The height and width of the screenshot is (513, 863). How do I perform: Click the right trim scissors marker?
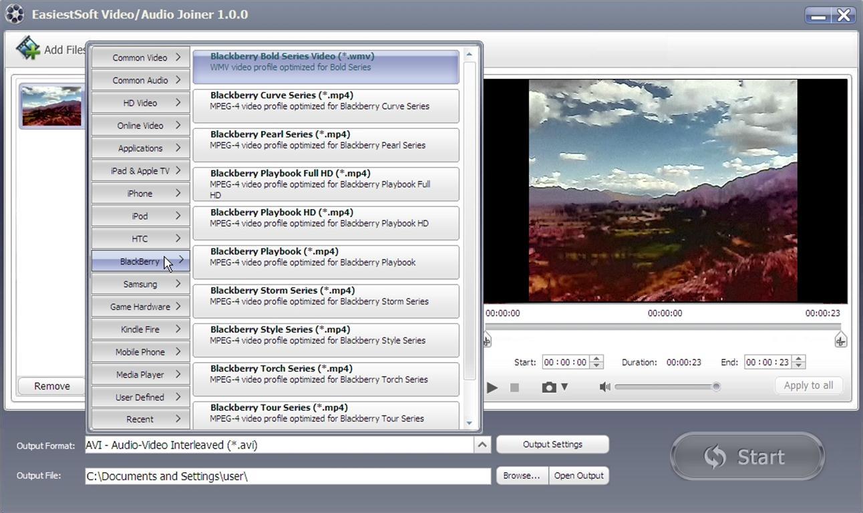point(840,341)
